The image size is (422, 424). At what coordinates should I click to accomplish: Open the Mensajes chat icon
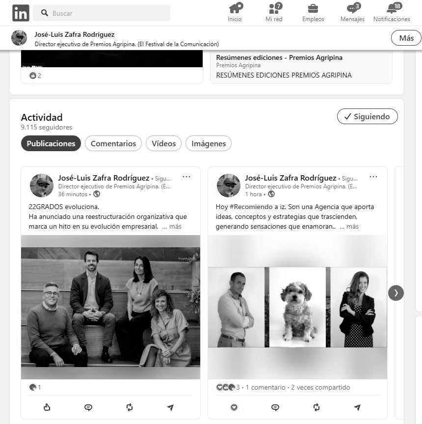click(352, 9)
